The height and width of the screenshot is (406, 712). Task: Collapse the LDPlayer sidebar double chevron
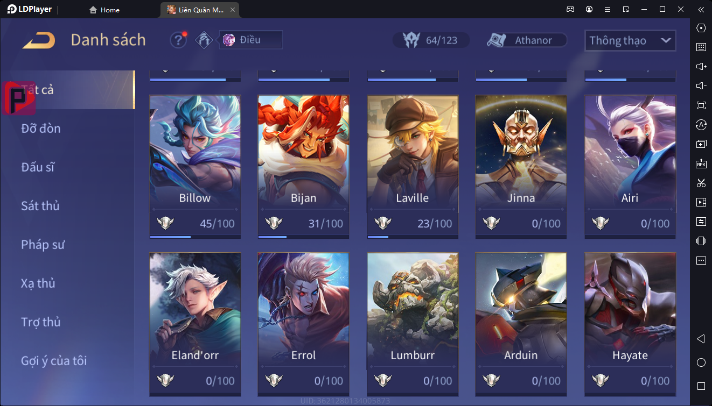tap(701, 10)
